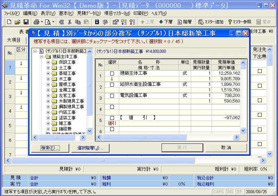Toggle main window row 1 発注先 checkbox
The width and height of the screenshot is (278, 196).
click(260, 71)
